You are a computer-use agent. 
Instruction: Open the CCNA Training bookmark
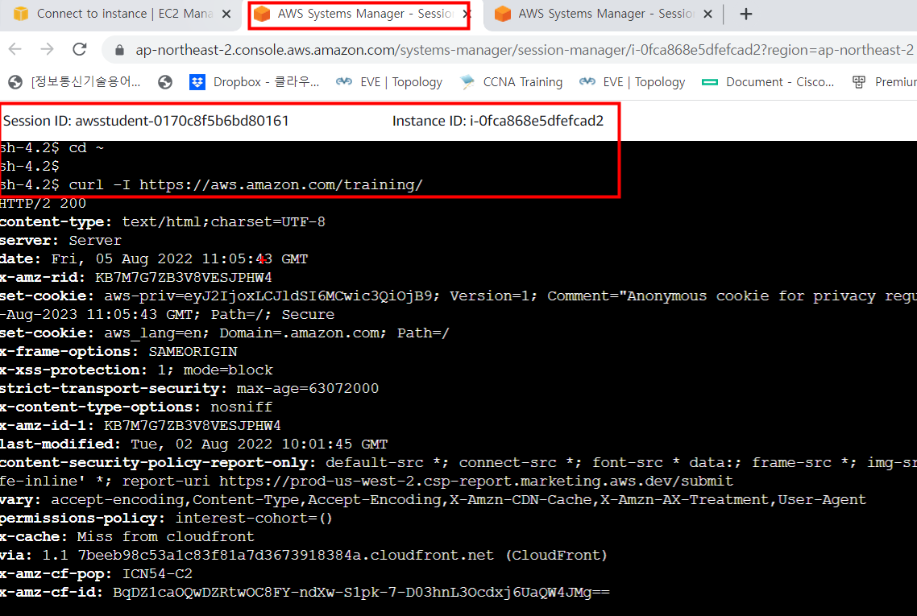pos(512,82)
